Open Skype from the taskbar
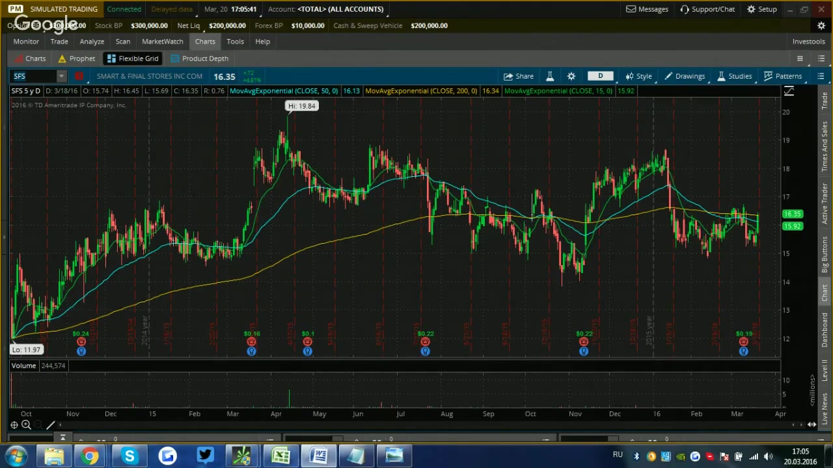Image resolution: width=833 pixels, height=468 pixels. [x=130, y=456]
